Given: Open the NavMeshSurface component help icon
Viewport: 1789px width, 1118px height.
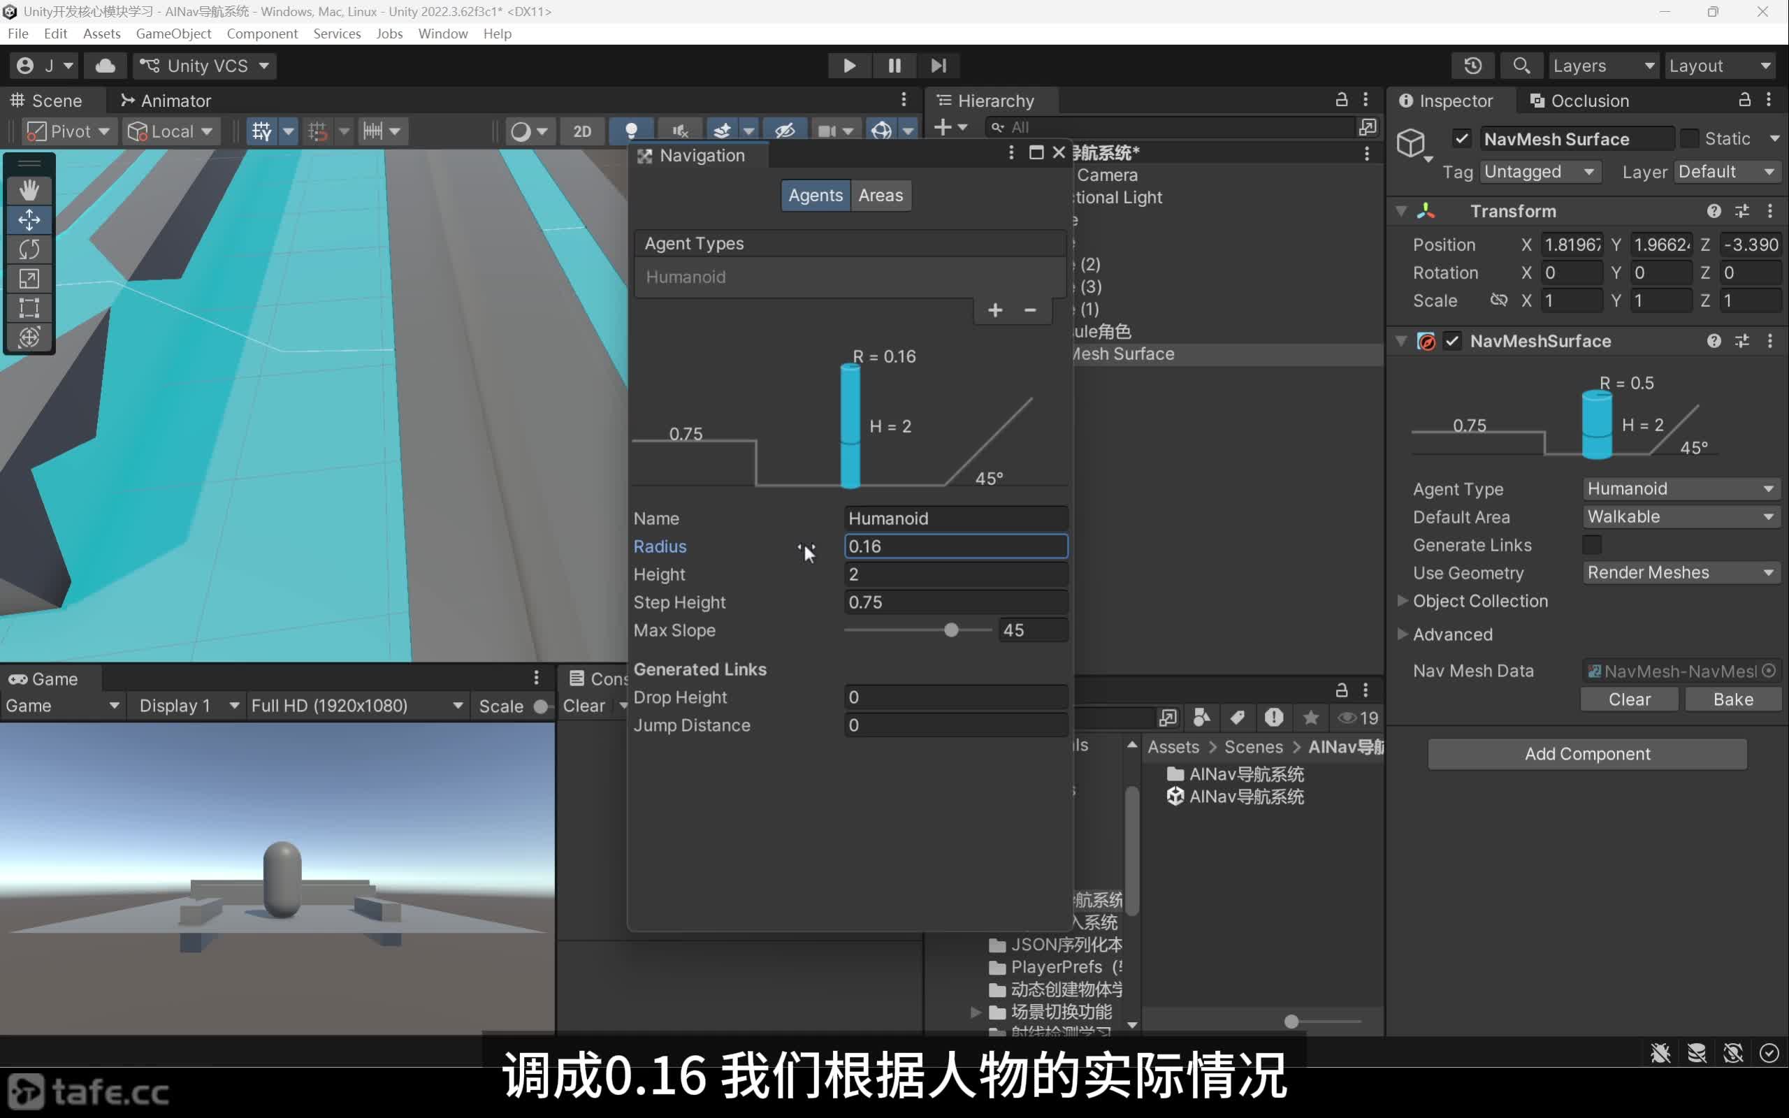Looking at the screenshot, I should (1714, 341).
